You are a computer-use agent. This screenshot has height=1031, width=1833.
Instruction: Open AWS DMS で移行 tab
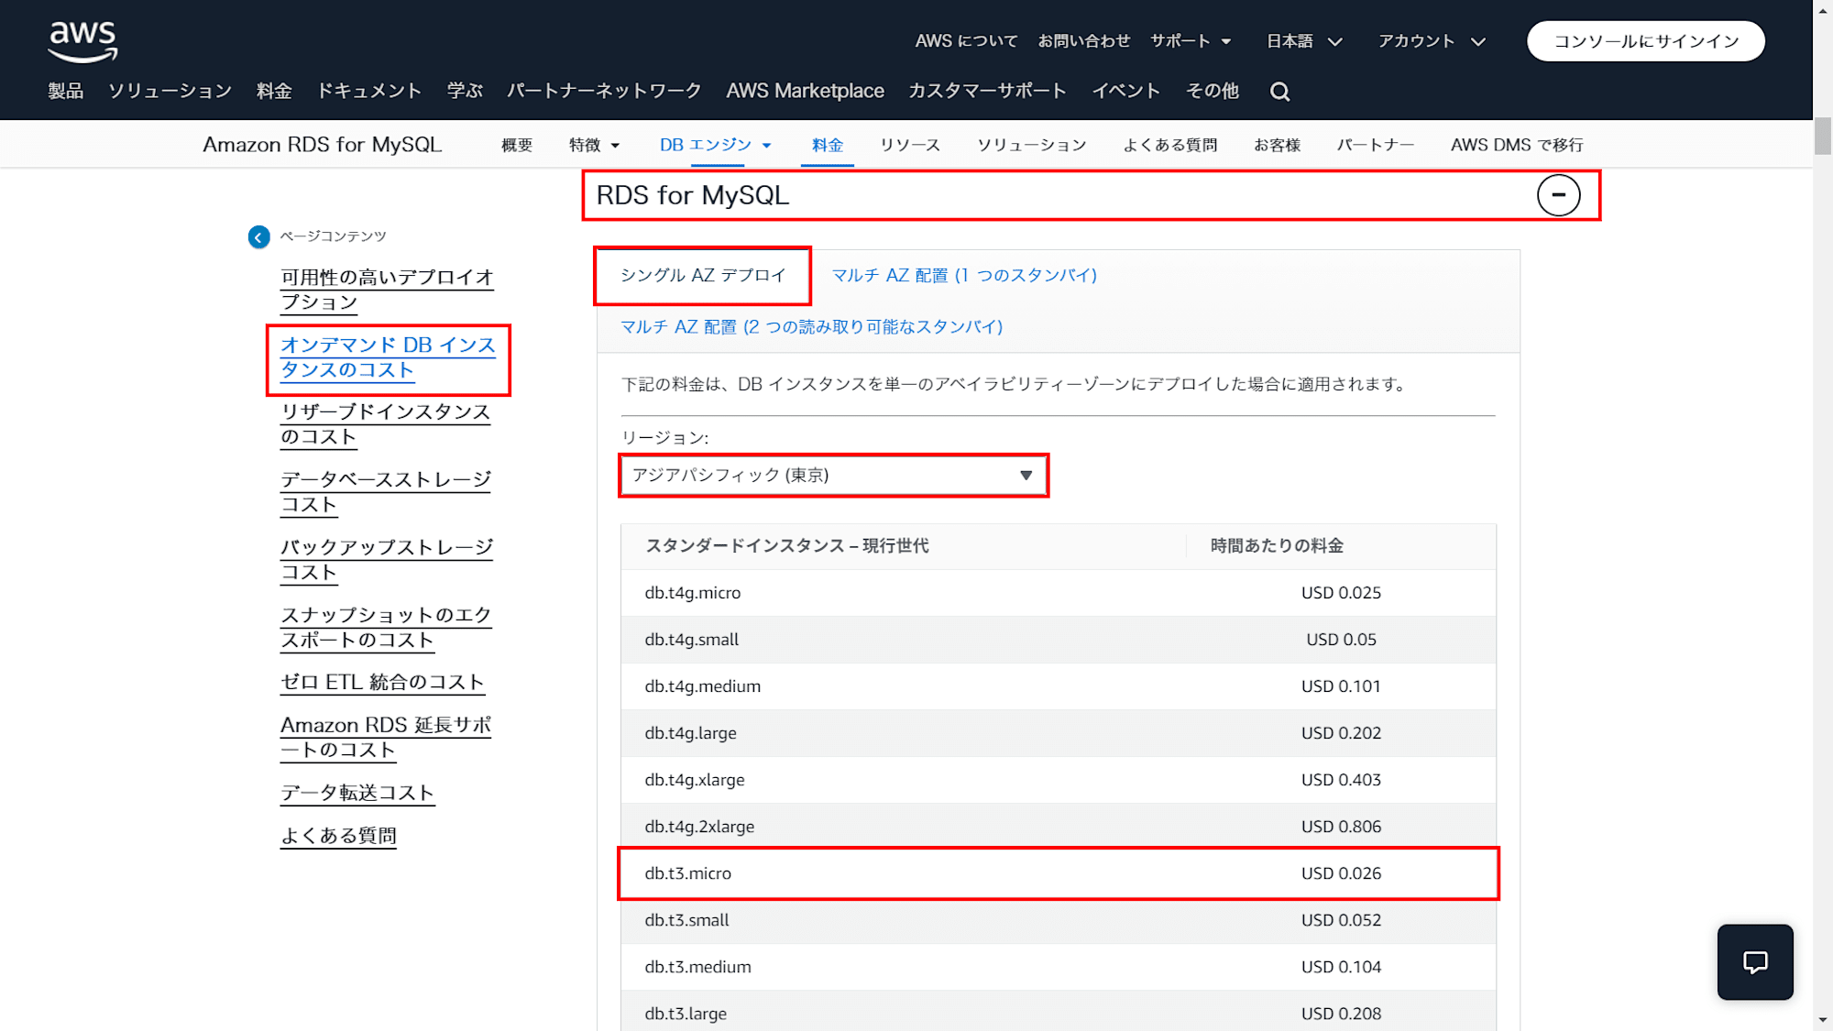click(x=1517, y=145)
